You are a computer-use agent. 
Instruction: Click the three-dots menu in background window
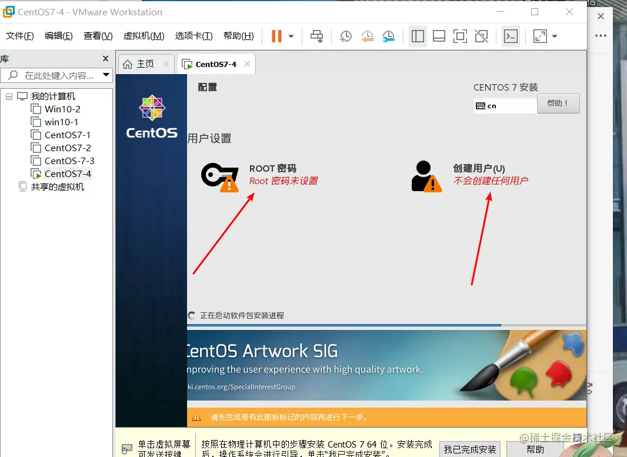coord(601,36)
